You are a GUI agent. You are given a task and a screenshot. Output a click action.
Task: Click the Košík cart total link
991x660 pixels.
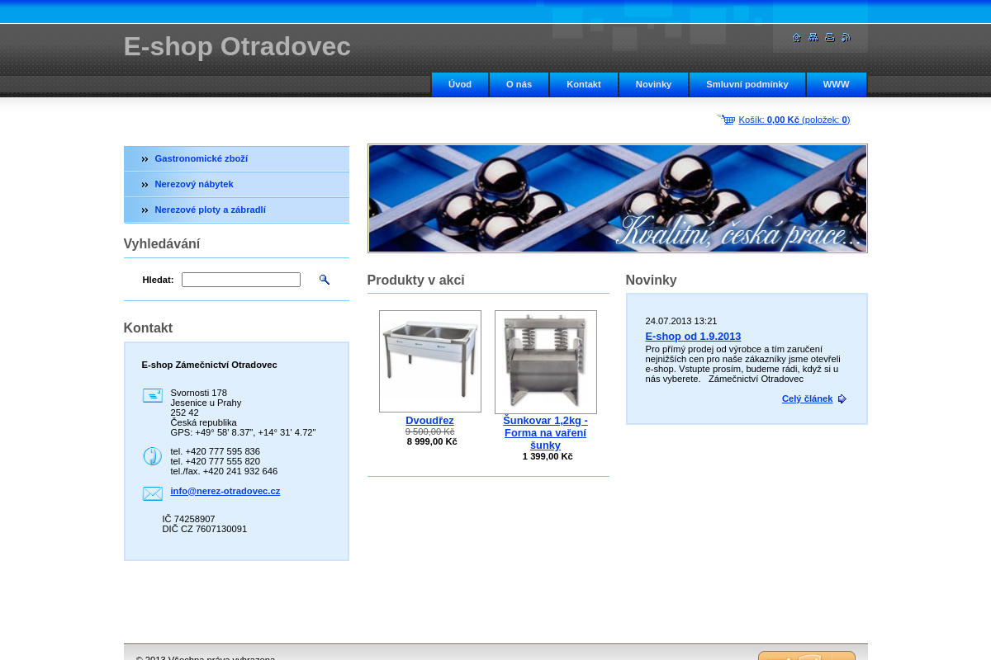tap(794, 120)
